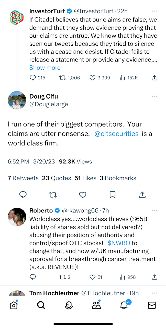View Doug Cifu's profile picture
Screen dimensions: 166x328
(x=17, y=100)
